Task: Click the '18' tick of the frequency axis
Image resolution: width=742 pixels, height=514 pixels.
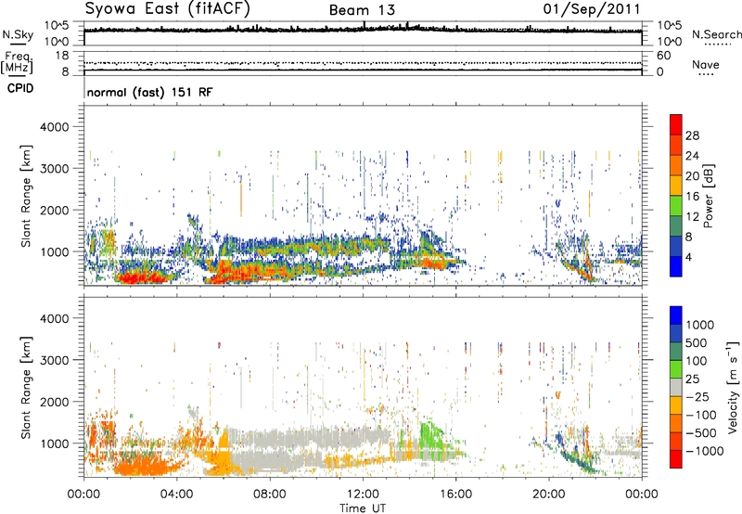Action: tap(62, 56)
